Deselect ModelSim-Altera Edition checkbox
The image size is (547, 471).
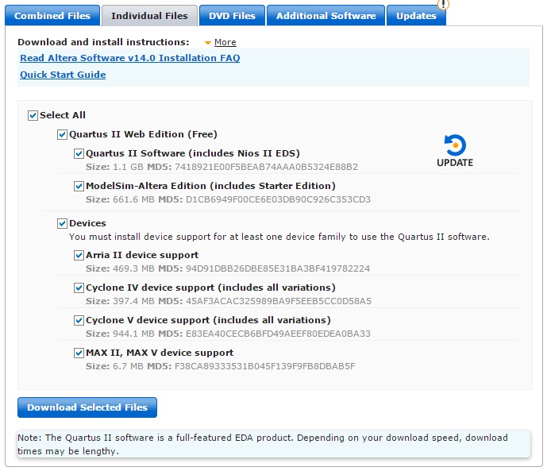pyautogui.click(x=79, y=186)
